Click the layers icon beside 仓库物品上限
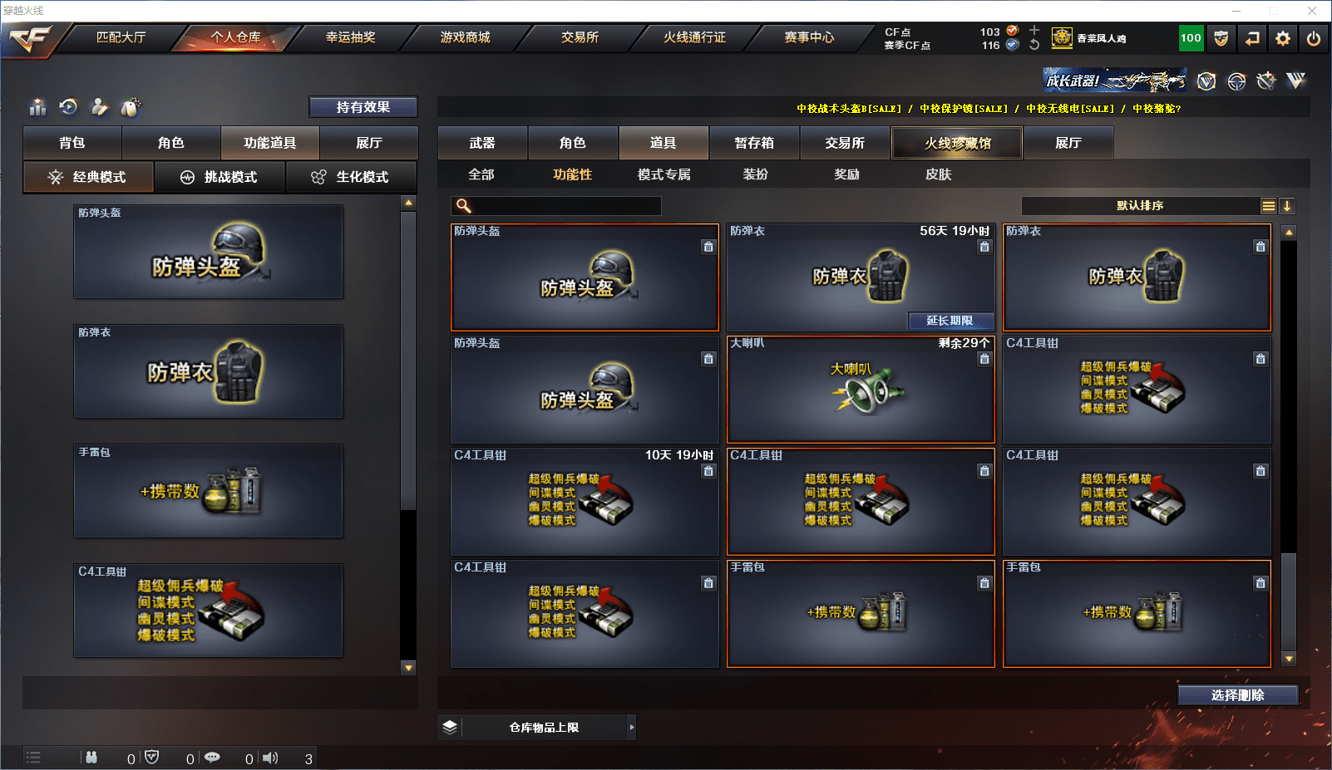The height and width of the screenshot is (770, 1332). click(450, 727)
